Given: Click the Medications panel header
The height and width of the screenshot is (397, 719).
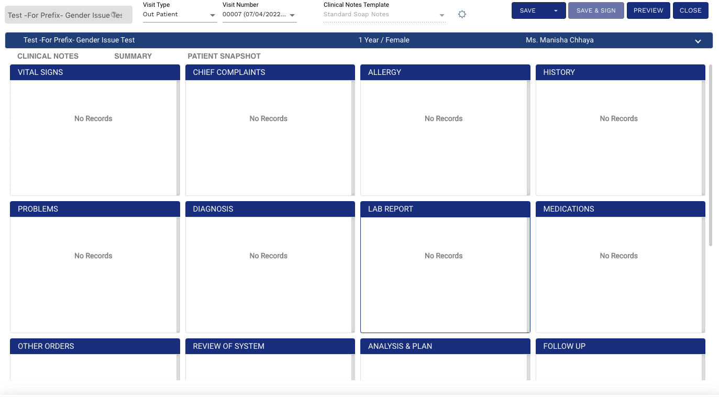Looking at the screenshot, I should pos(620,209).
